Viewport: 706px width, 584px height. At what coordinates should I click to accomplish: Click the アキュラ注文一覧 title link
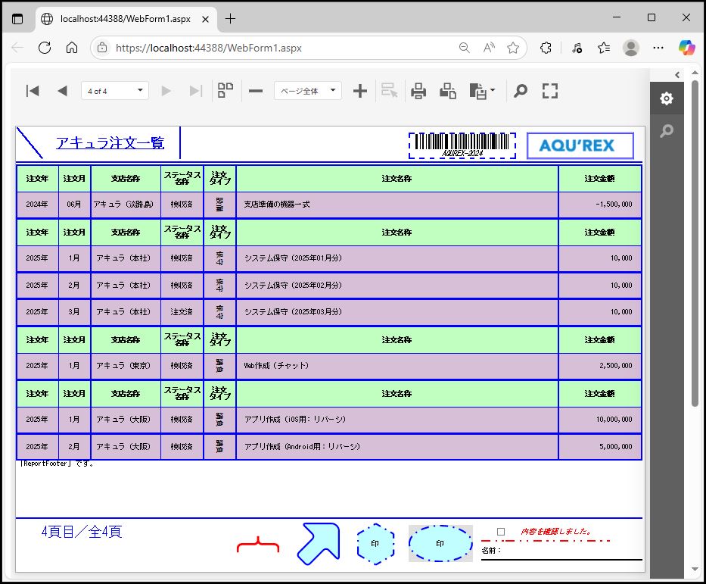click(x=110, y=143)
